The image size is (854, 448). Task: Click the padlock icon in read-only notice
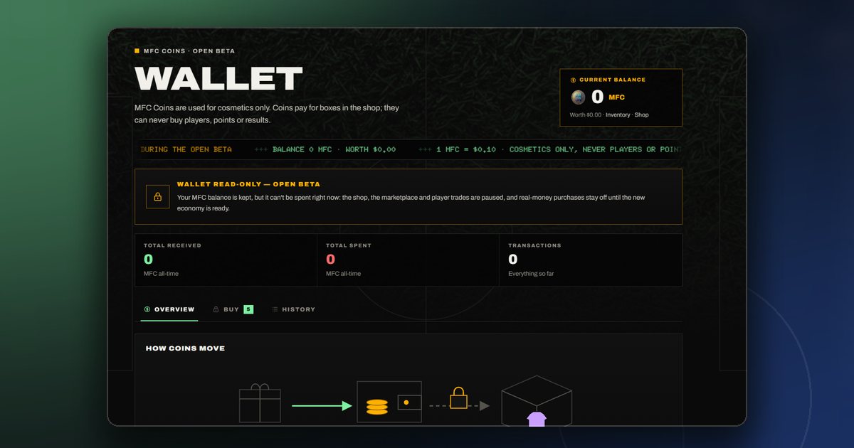coord(157,197)
